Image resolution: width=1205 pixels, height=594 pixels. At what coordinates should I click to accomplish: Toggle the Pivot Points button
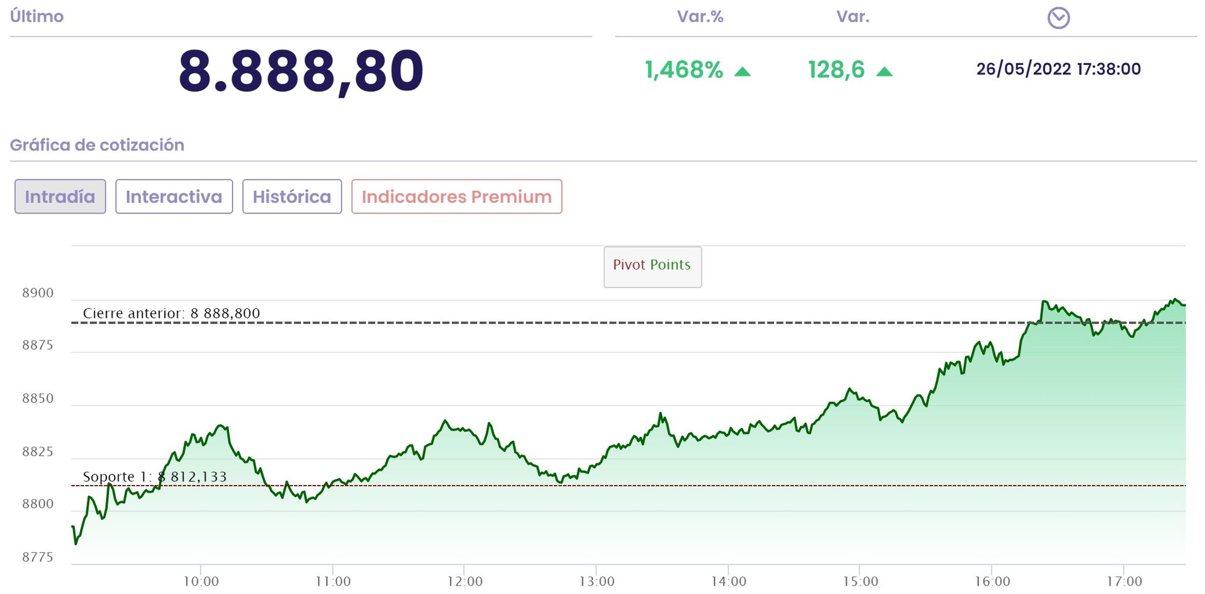tap(653, 267)
